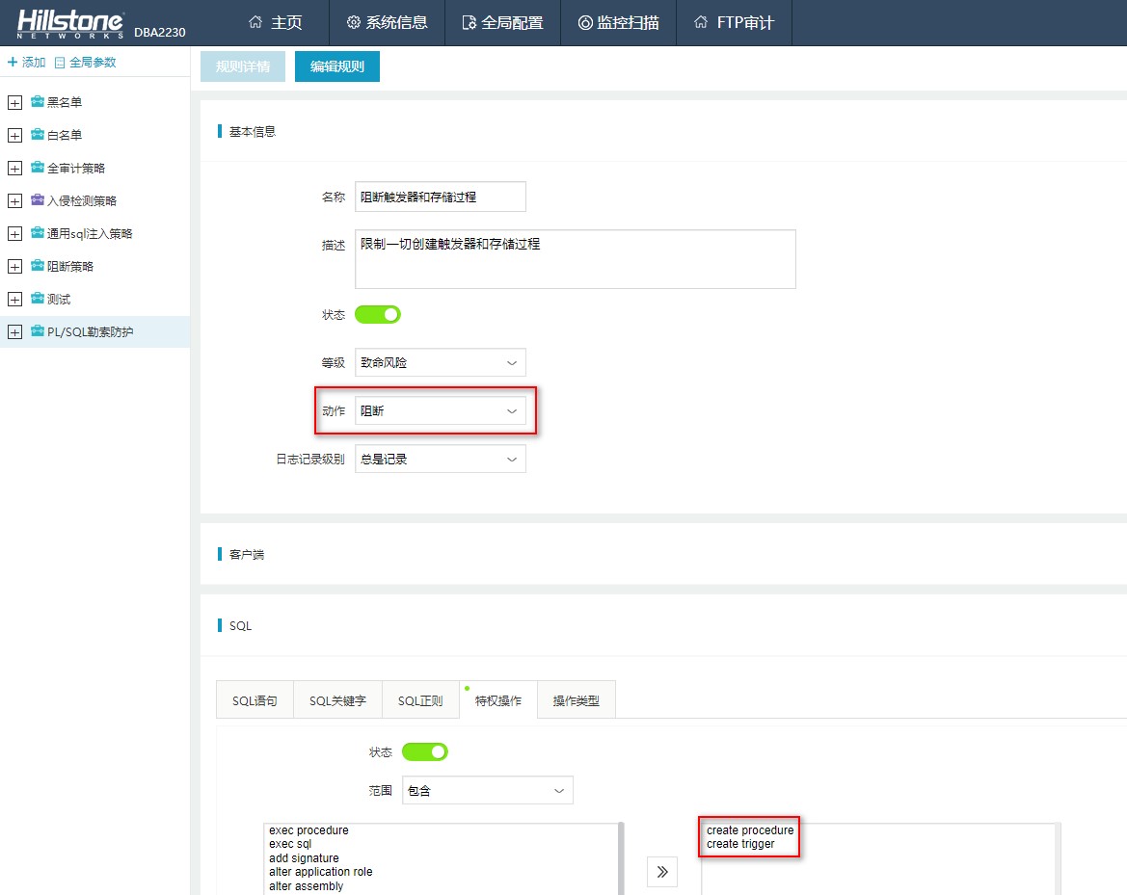
Task: Click the 添加 plus icon
Action: [x=13, y=62]
